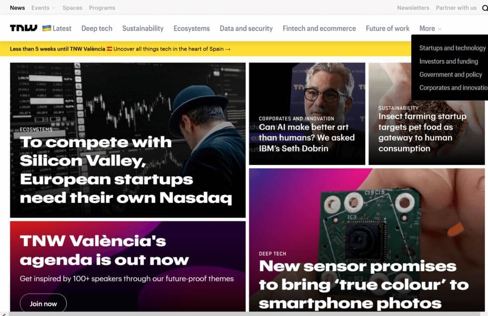Viewport: 488px width, 316px height.
Task: Click Partner with us link
Action: 456,8
